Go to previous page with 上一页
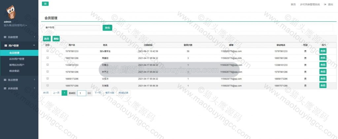The height and width of the screenshot is (139, 338). click(56, 93)
